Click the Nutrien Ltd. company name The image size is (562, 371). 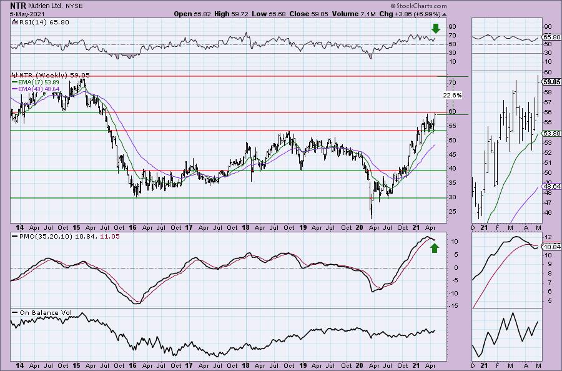[x=47, y=6]
